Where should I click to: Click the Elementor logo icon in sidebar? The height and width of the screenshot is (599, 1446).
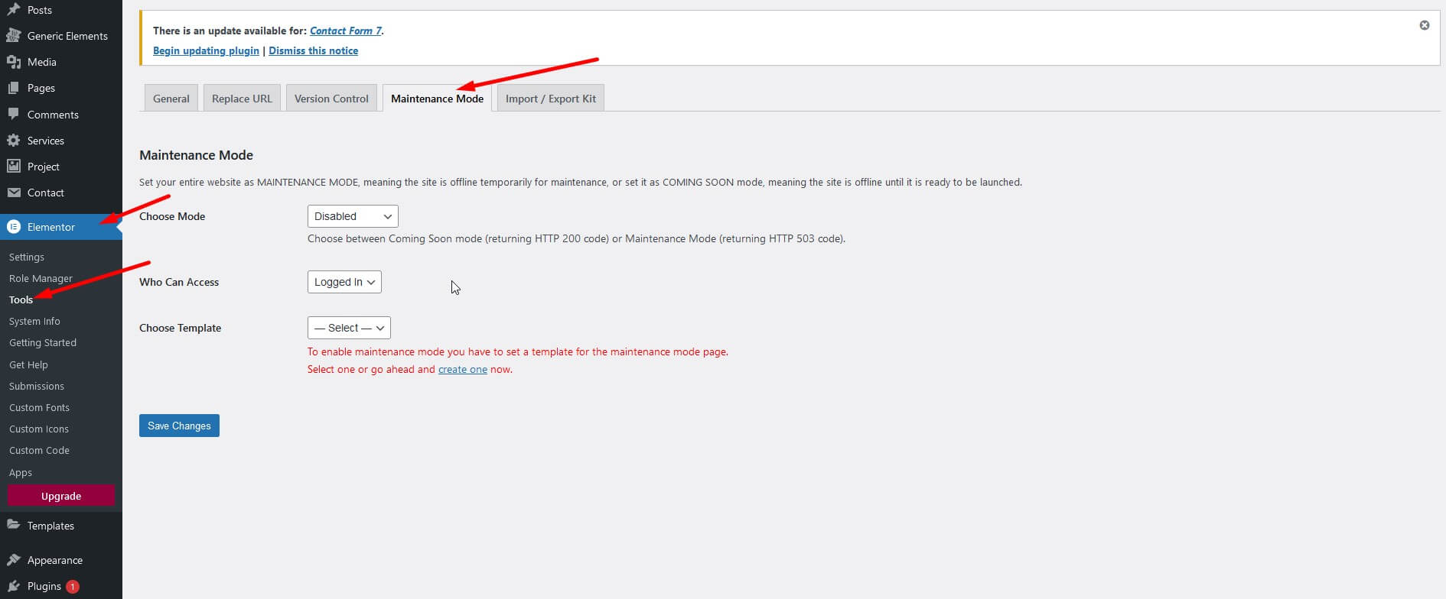pyautogui.click(x=14, y=227)
